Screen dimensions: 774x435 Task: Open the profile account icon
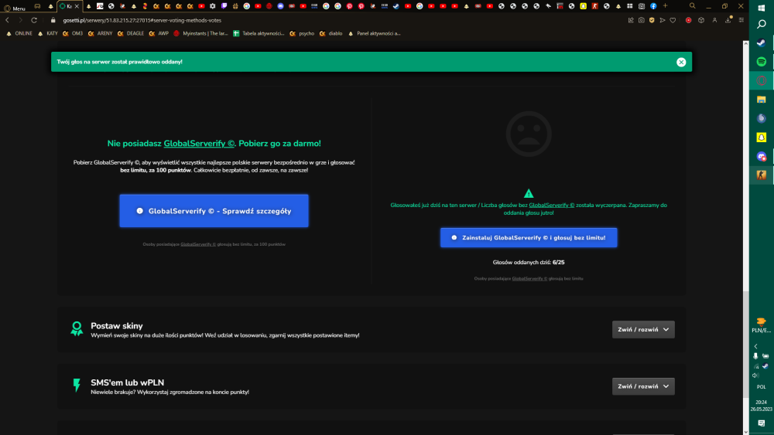coord(714,20)
